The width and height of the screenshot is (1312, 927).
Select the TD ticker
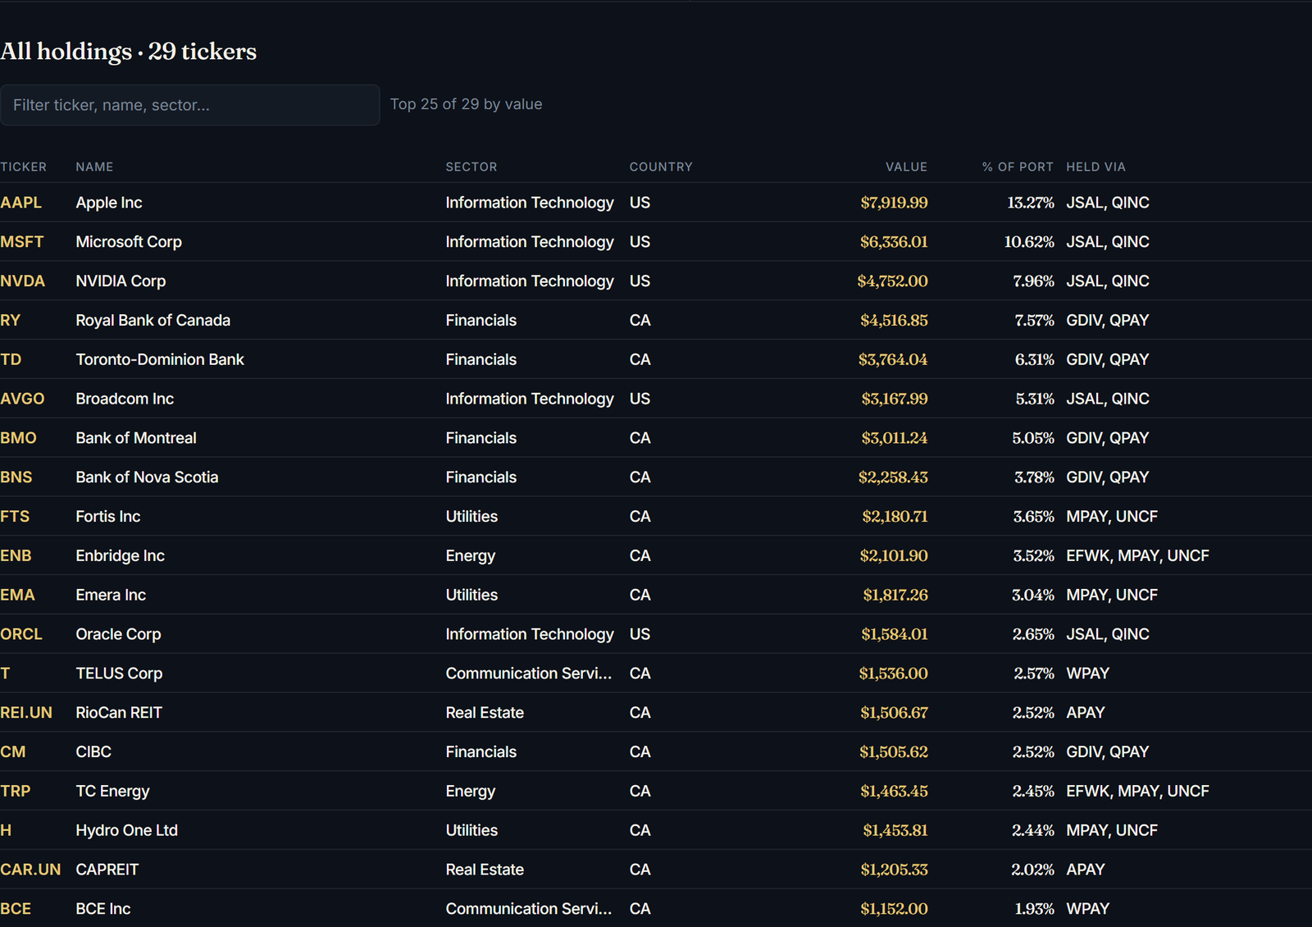click(x=11, y=360)
